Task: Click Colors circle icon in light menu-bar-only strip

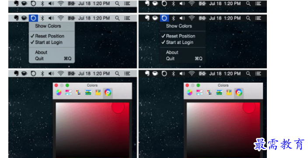Action: pyautogui.click(x=33, y=3)
